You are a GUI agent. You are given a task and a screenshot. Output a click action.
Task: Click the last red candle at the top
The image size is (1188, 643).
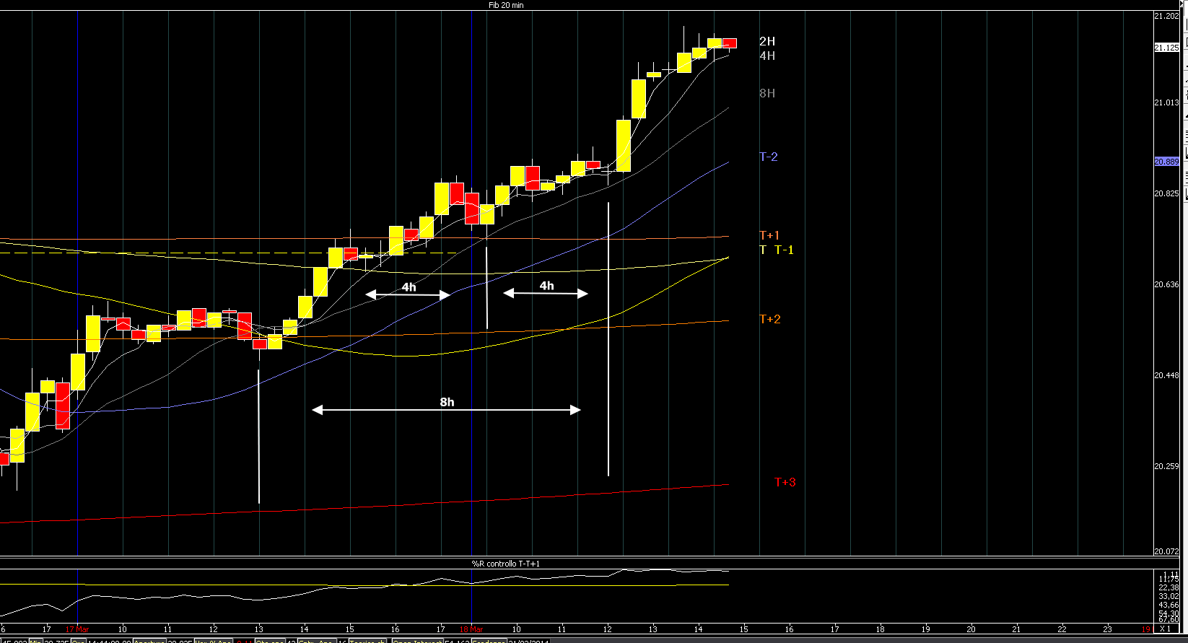[730, 43]
